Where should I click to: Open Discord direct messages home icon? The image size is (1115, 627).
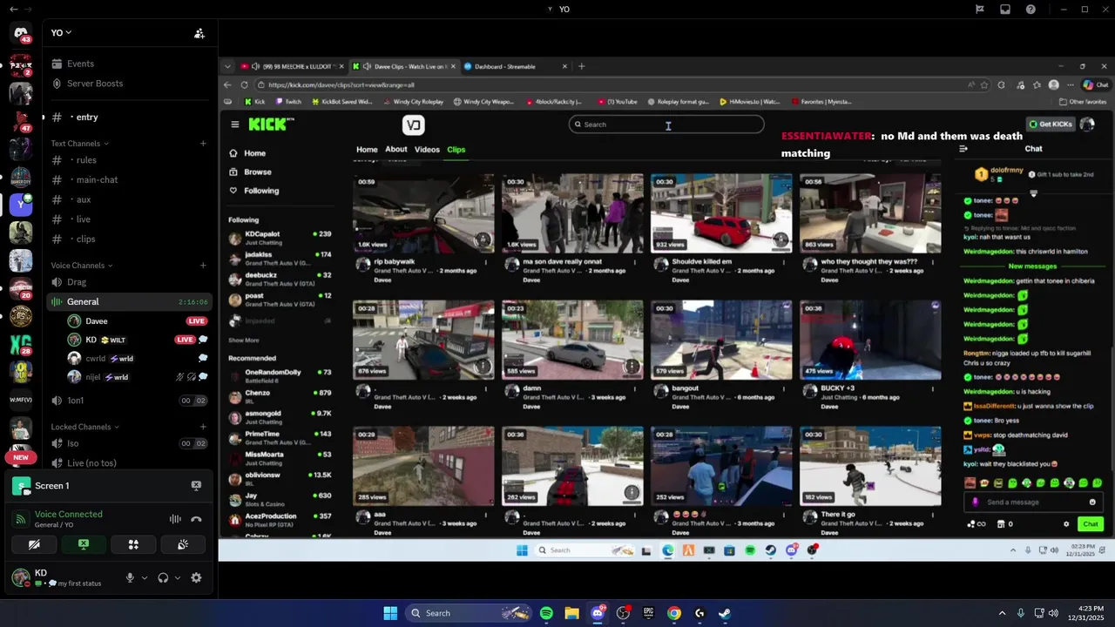pos(21,33)
